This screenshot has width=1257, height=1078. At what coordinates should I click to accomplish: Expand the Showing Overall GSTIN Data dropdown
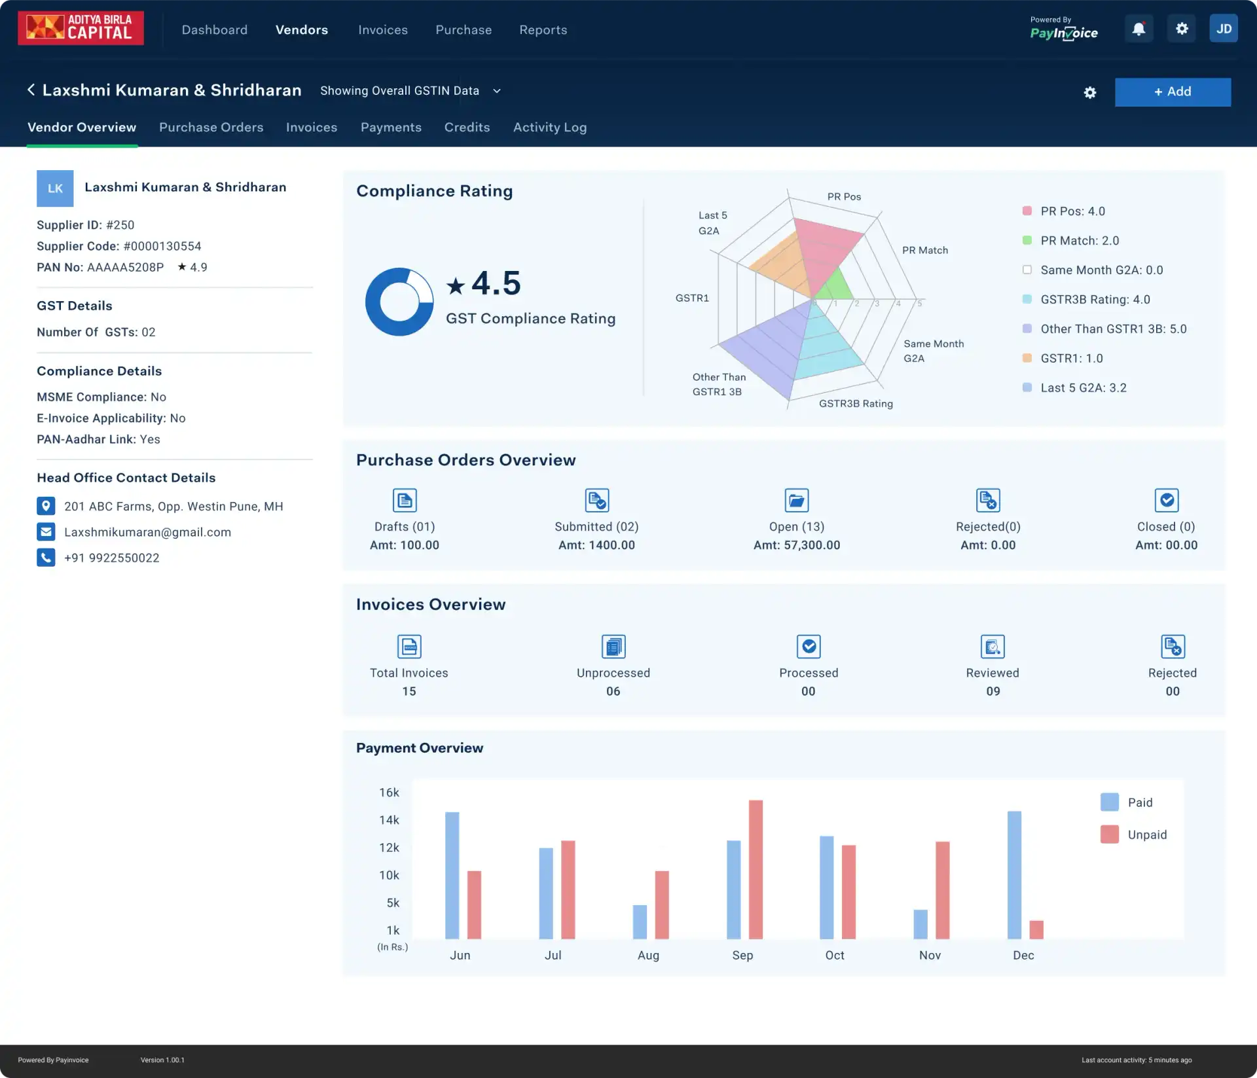click(x=410, y=91)
